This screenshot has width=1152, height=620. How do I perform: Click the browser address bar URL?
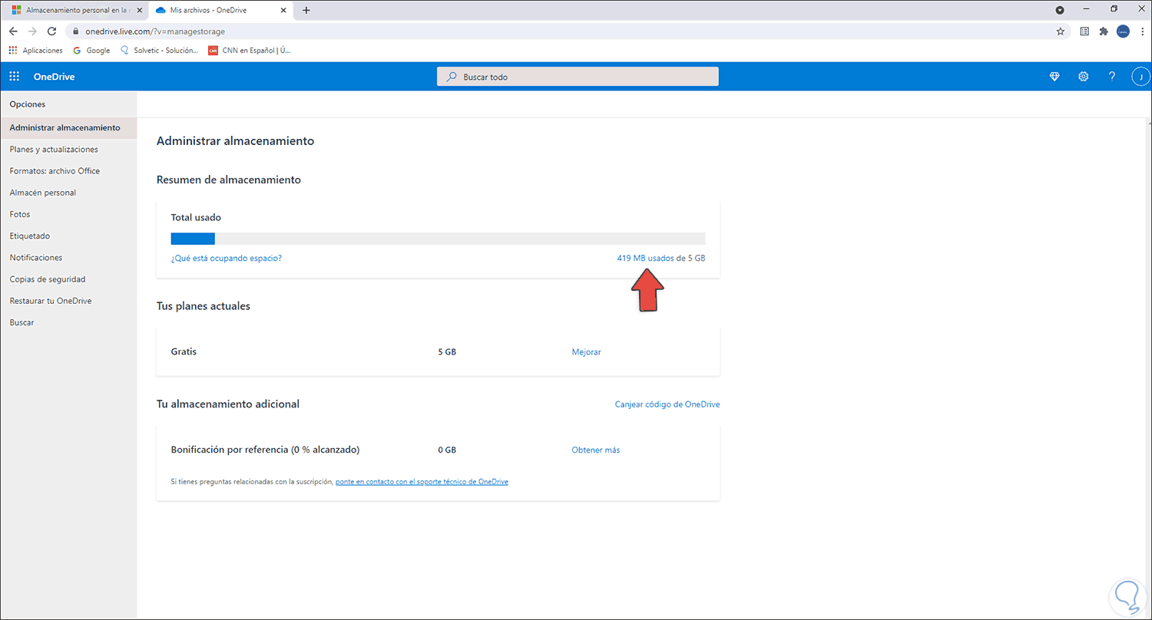click(155, 31)
